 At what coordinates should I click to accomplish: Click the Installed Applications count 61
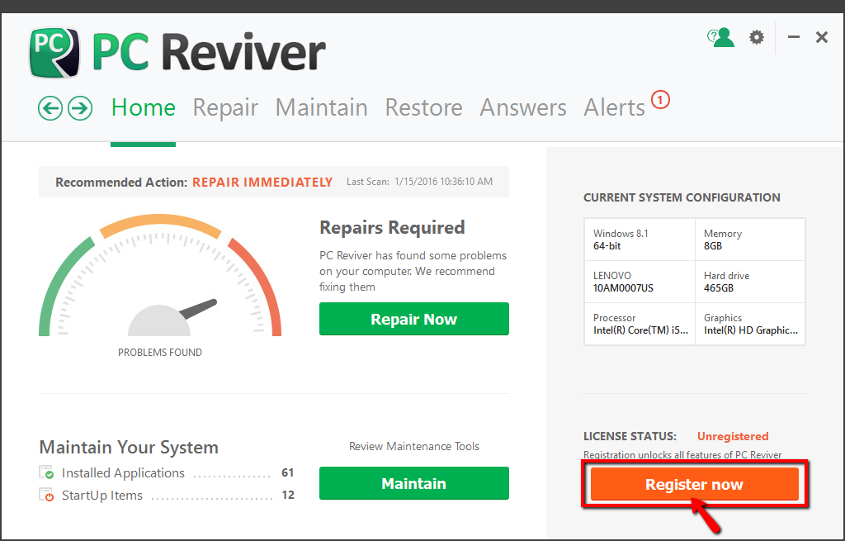tap(288, 472)
